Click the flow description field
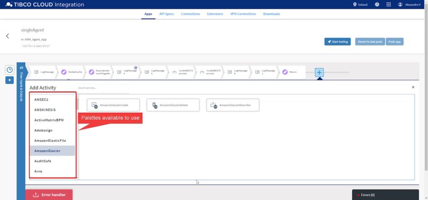Screen dimensions: 428x200 [35, 46]
